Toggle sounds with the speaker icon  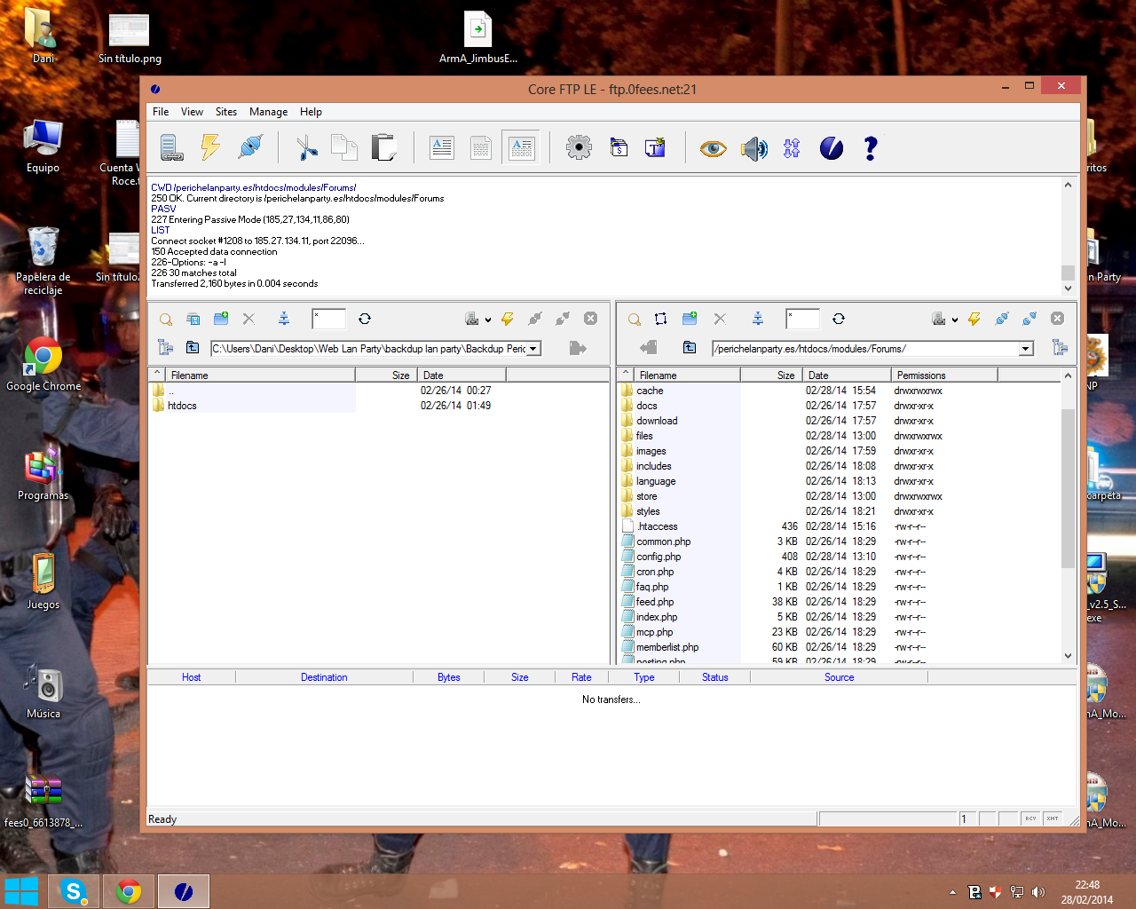point(753,148)
